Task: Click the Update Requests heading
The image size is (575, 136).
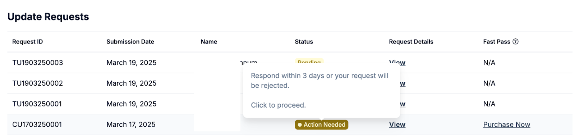Action: click(x=48, y=17)
